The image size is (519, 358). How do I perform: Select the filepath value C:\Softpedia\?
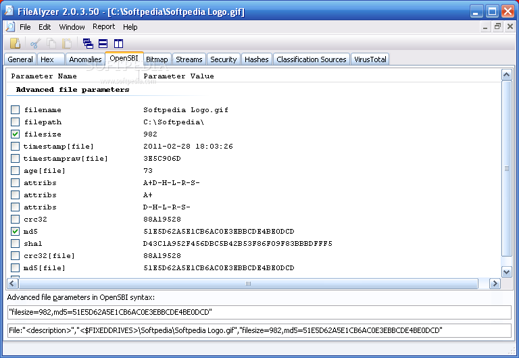pyautogui.click(x=174, y=122)
